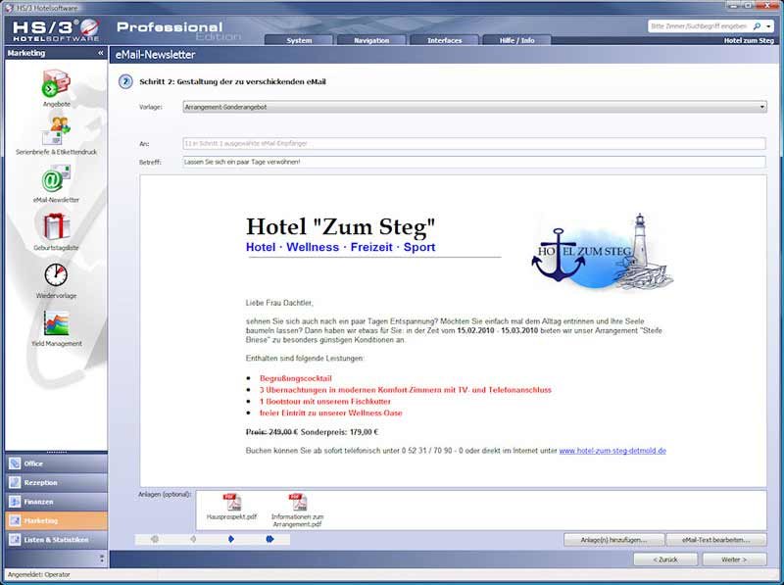Open the Navigation menu tab
This screenshot has width=784, height=585.
coord(371,40)
